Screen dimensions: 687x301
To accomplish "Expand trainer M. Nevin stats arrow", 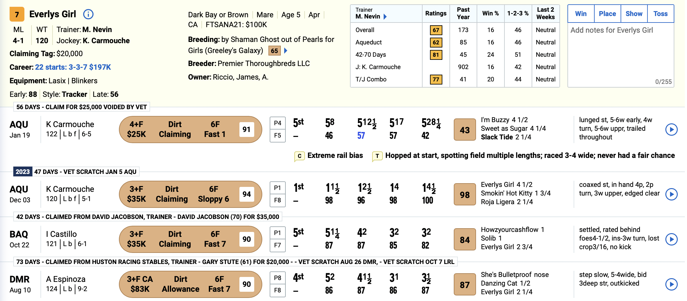I will tap(385, 17).
